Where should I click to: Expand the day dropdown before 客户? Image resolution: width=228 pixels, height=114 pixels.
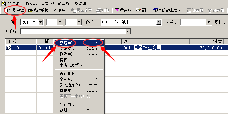(79, 22)
